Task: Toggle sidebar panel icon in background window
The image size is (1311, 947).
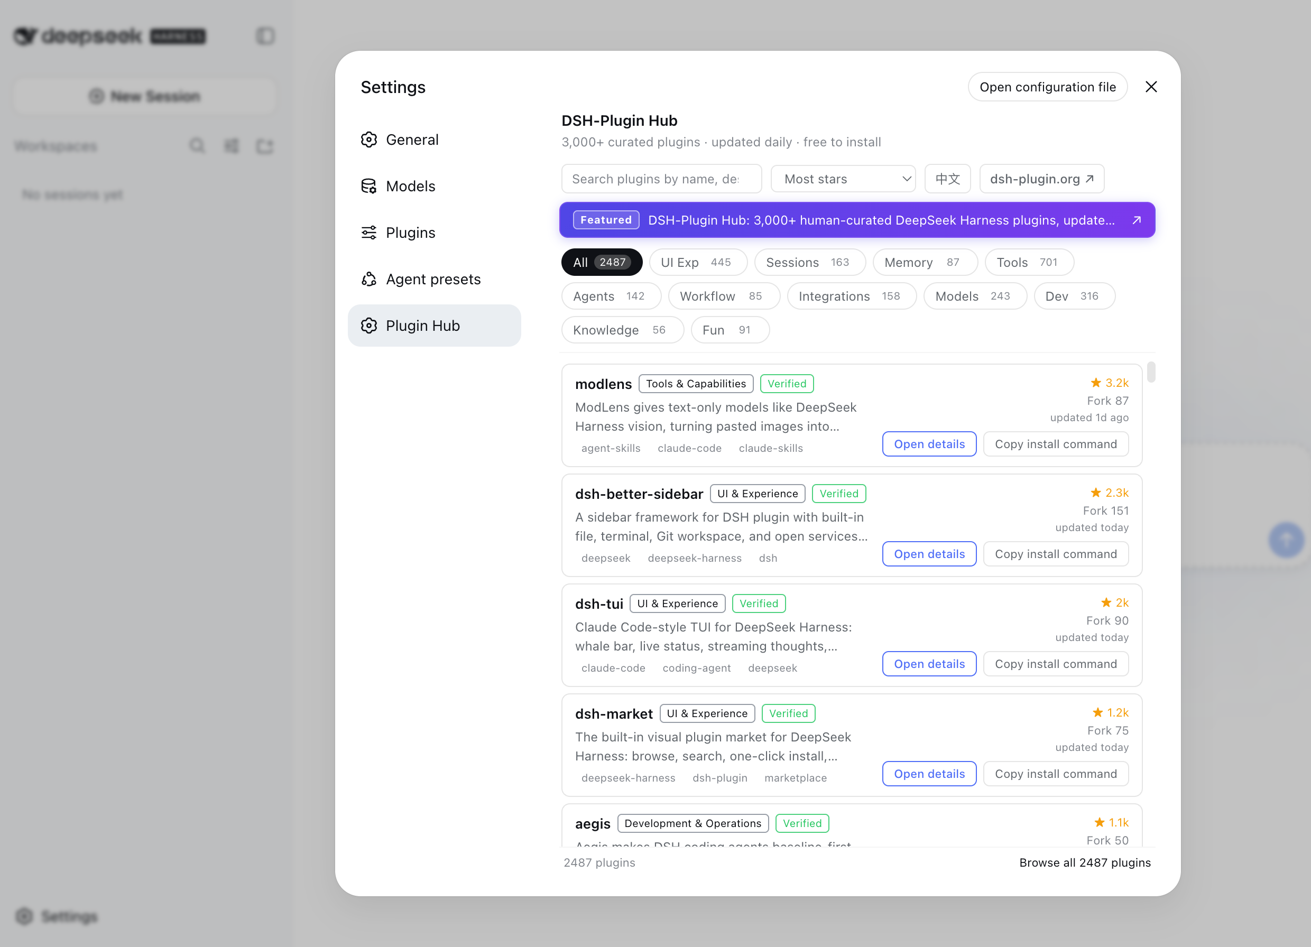Action: 265,36
